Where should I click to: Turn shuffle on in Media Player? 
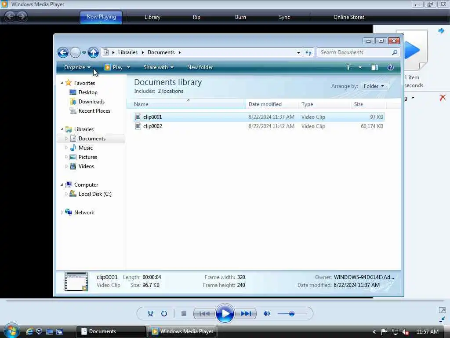150,313
